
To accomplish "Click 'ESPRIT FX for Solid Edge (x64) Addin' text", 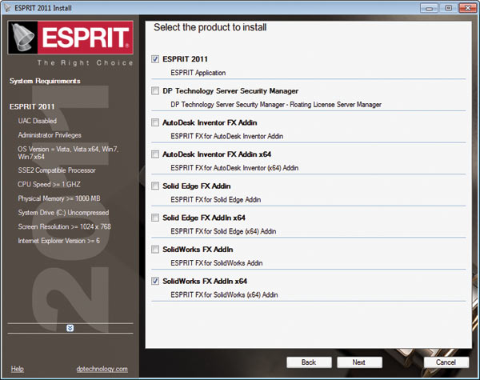I will pyautogui.click(x=223, y=231).
